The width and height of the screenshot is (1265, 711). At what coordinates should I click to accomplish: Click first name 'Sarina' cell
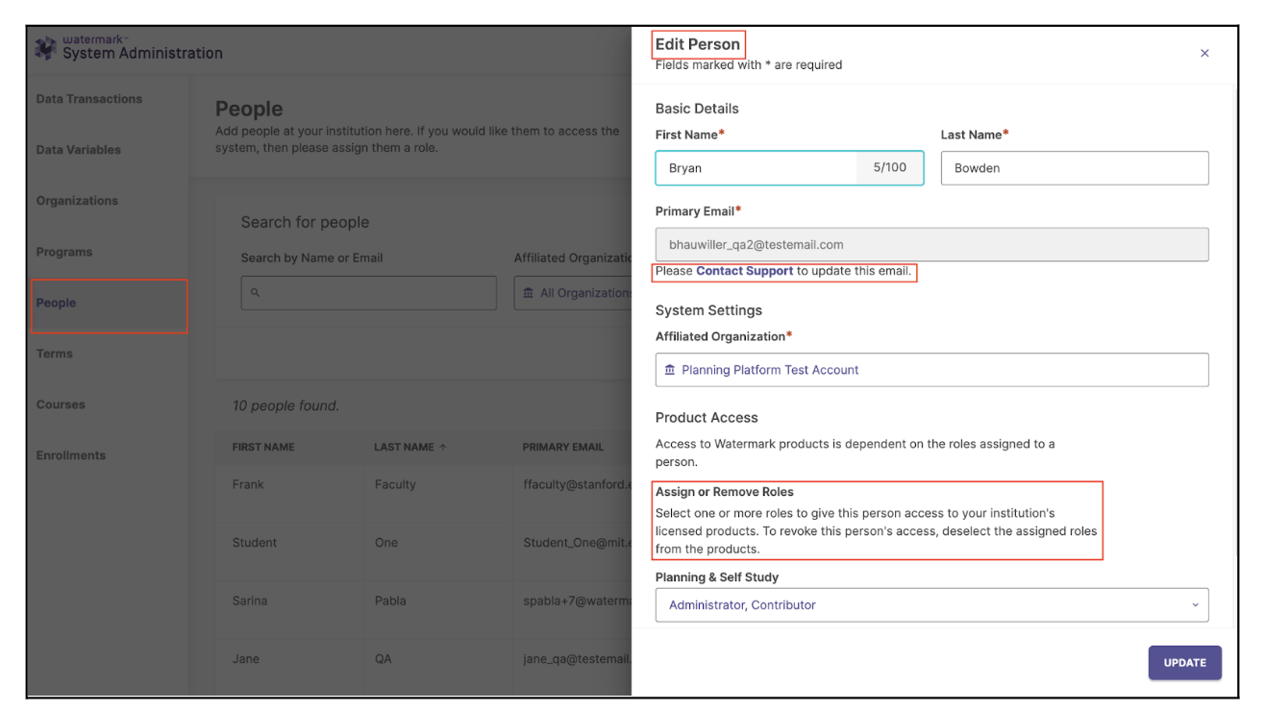pos(250,601)
